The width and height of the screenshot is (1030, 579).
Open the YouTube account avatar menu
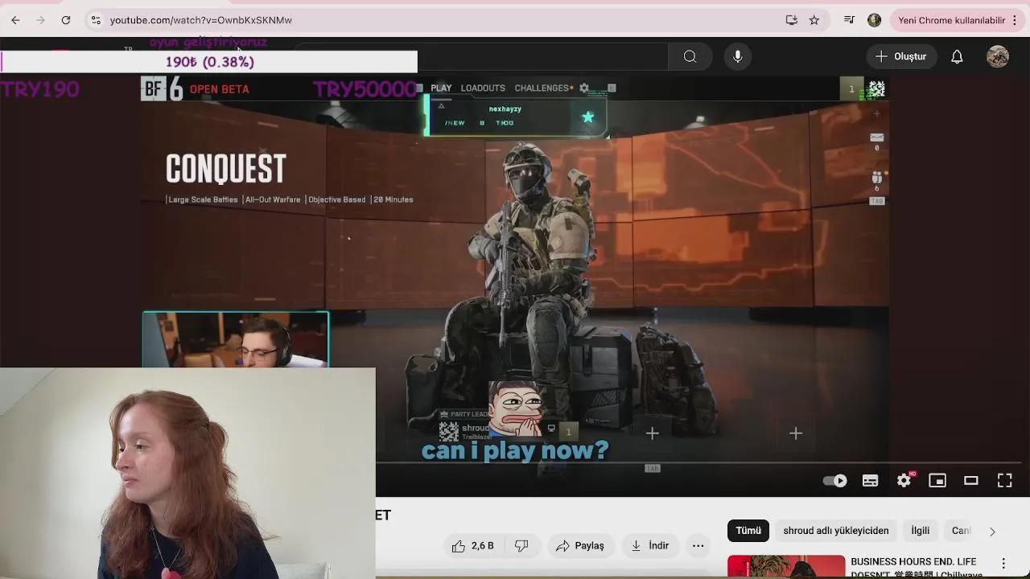[998, 56]
